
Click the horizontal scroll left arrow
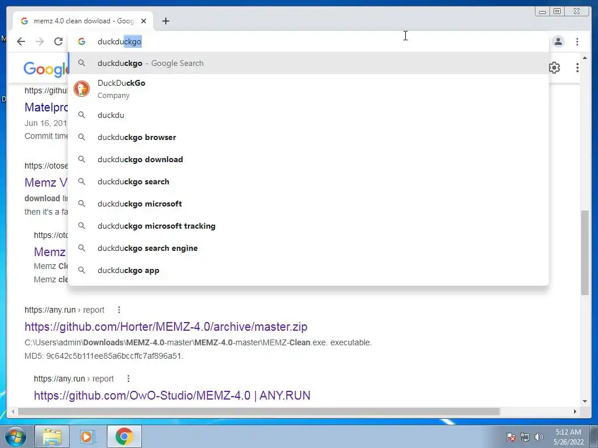13,411
